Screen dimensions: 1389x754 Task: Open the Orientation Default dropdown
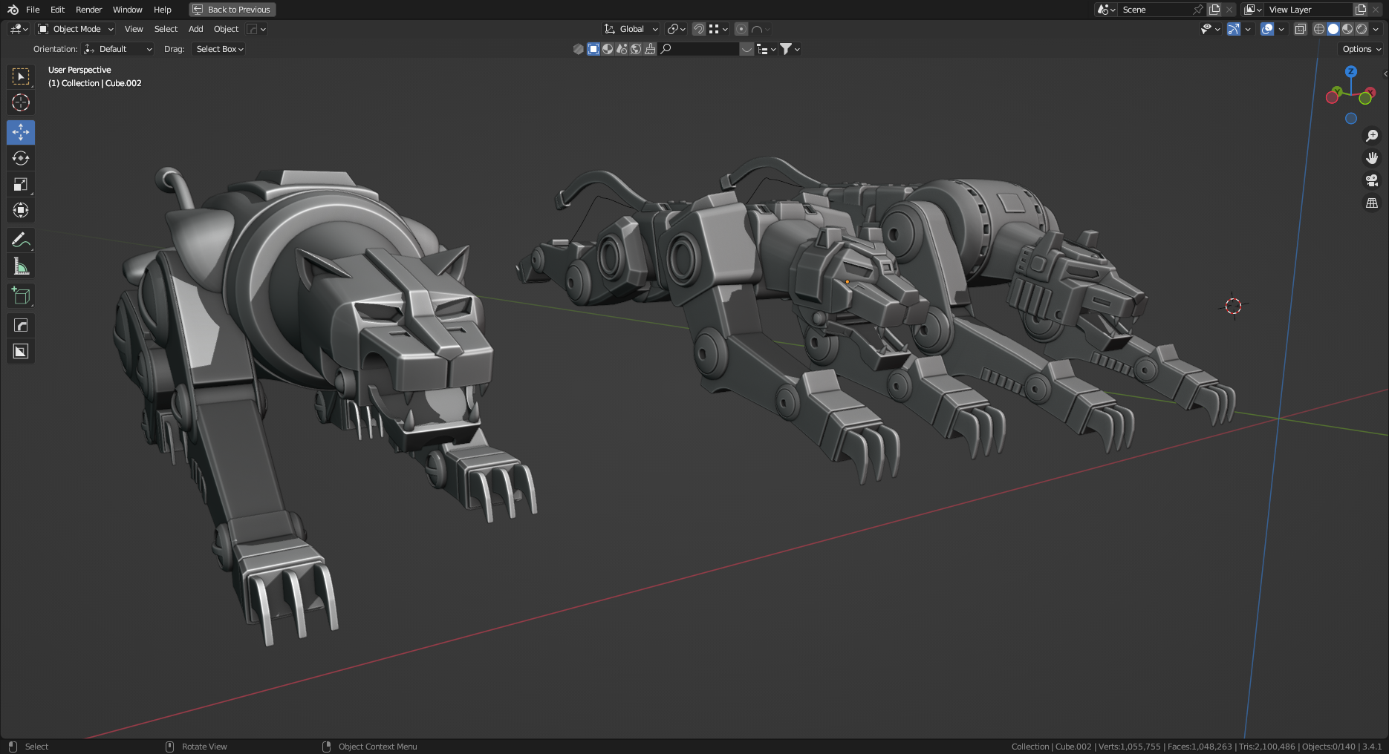(118, 49)
